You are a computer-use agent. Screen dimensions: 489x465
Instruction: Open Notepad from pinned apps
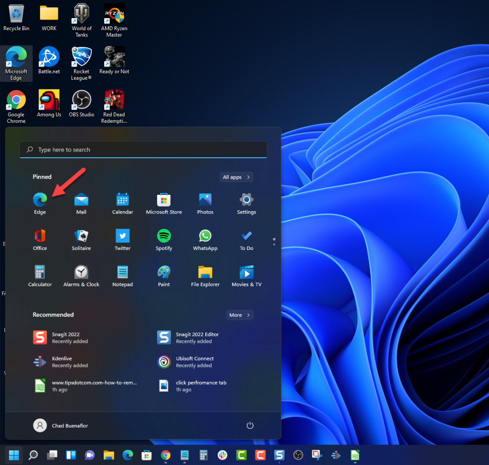coord(123,276)
